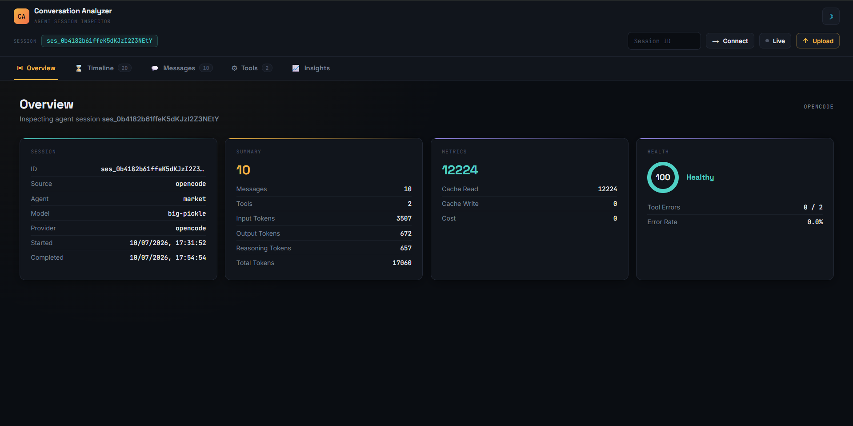Click the Tools count badge 2
The height and width of the screenshot is (426, 853).
(267, 68)
